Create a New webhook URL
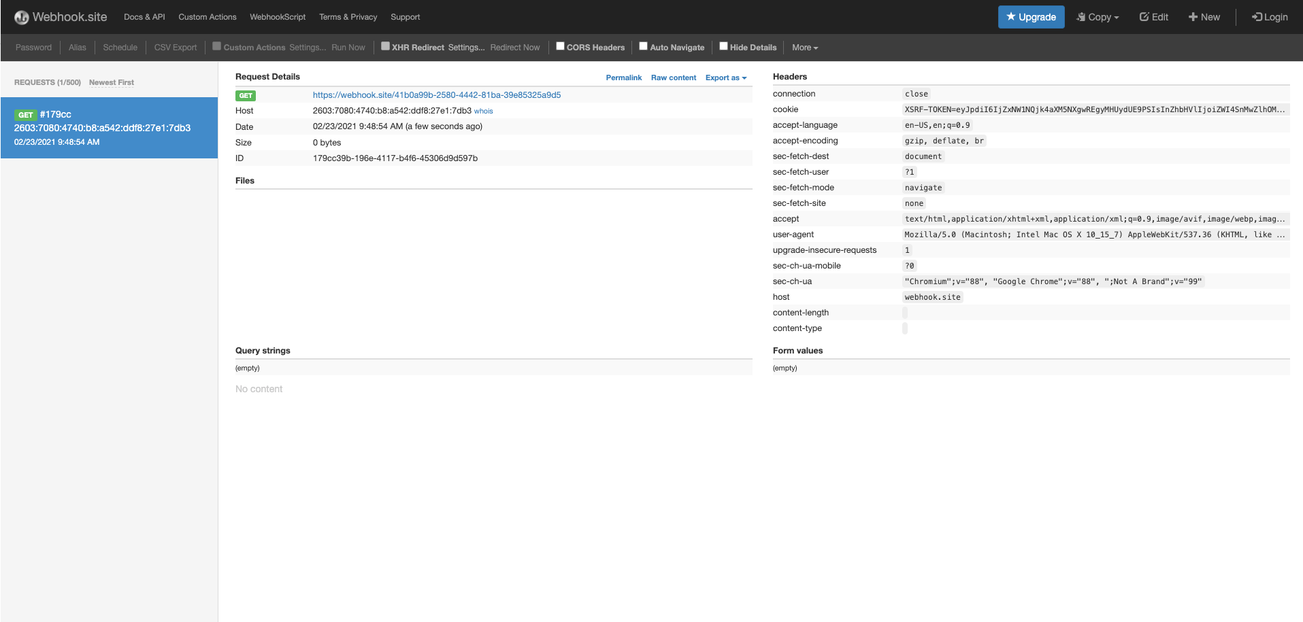Screen dimensions: 1303x622 click(x=1204, y=17)
